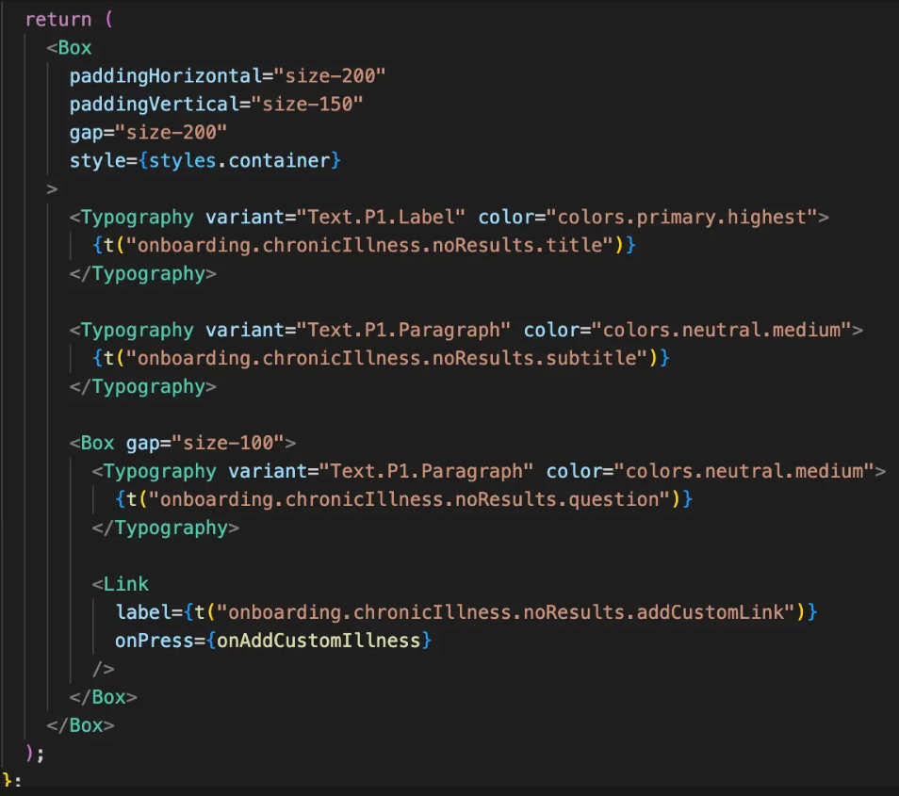Click the onAddCustomIllness handler reference
This screenshot has width=899, height=796.
[319, 641]
